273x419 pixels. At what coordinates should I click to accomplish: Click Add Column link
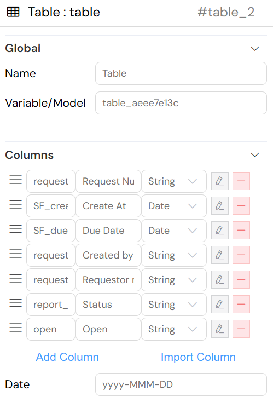click(x=67, y=357)
